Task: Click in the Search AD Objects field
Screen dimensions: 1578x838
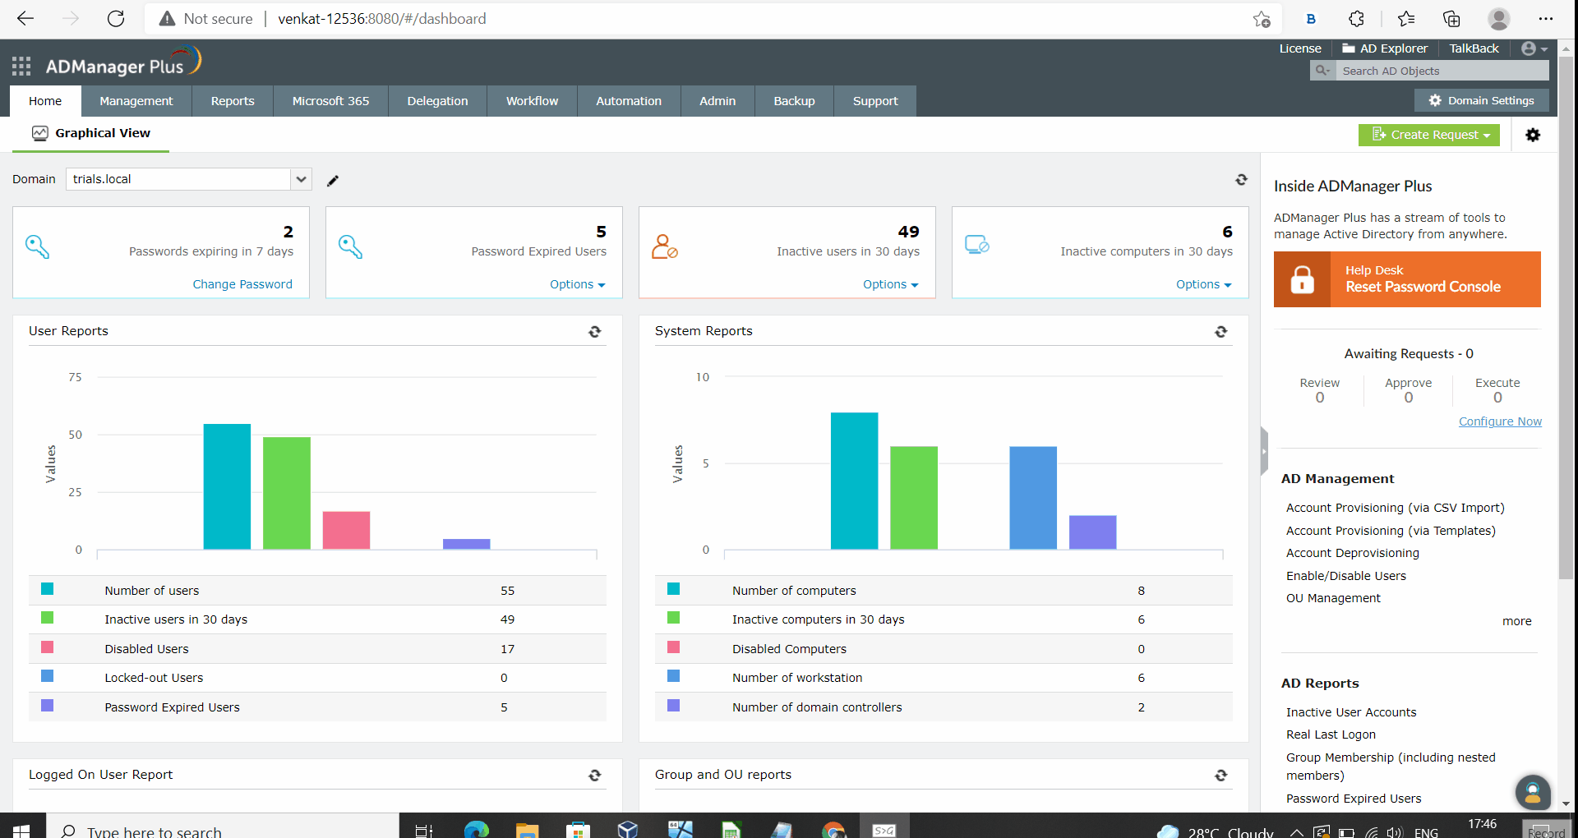Action: click(1442, 71)
